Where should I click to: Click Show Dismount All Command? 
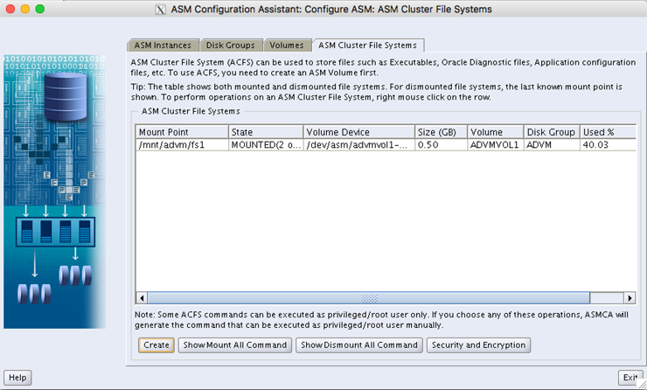point(359,345)
